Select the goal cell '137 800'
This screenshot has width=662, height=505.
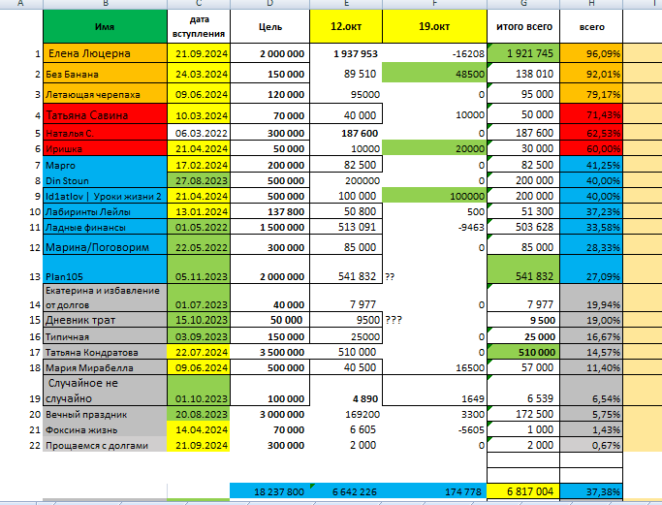point(269,211)
